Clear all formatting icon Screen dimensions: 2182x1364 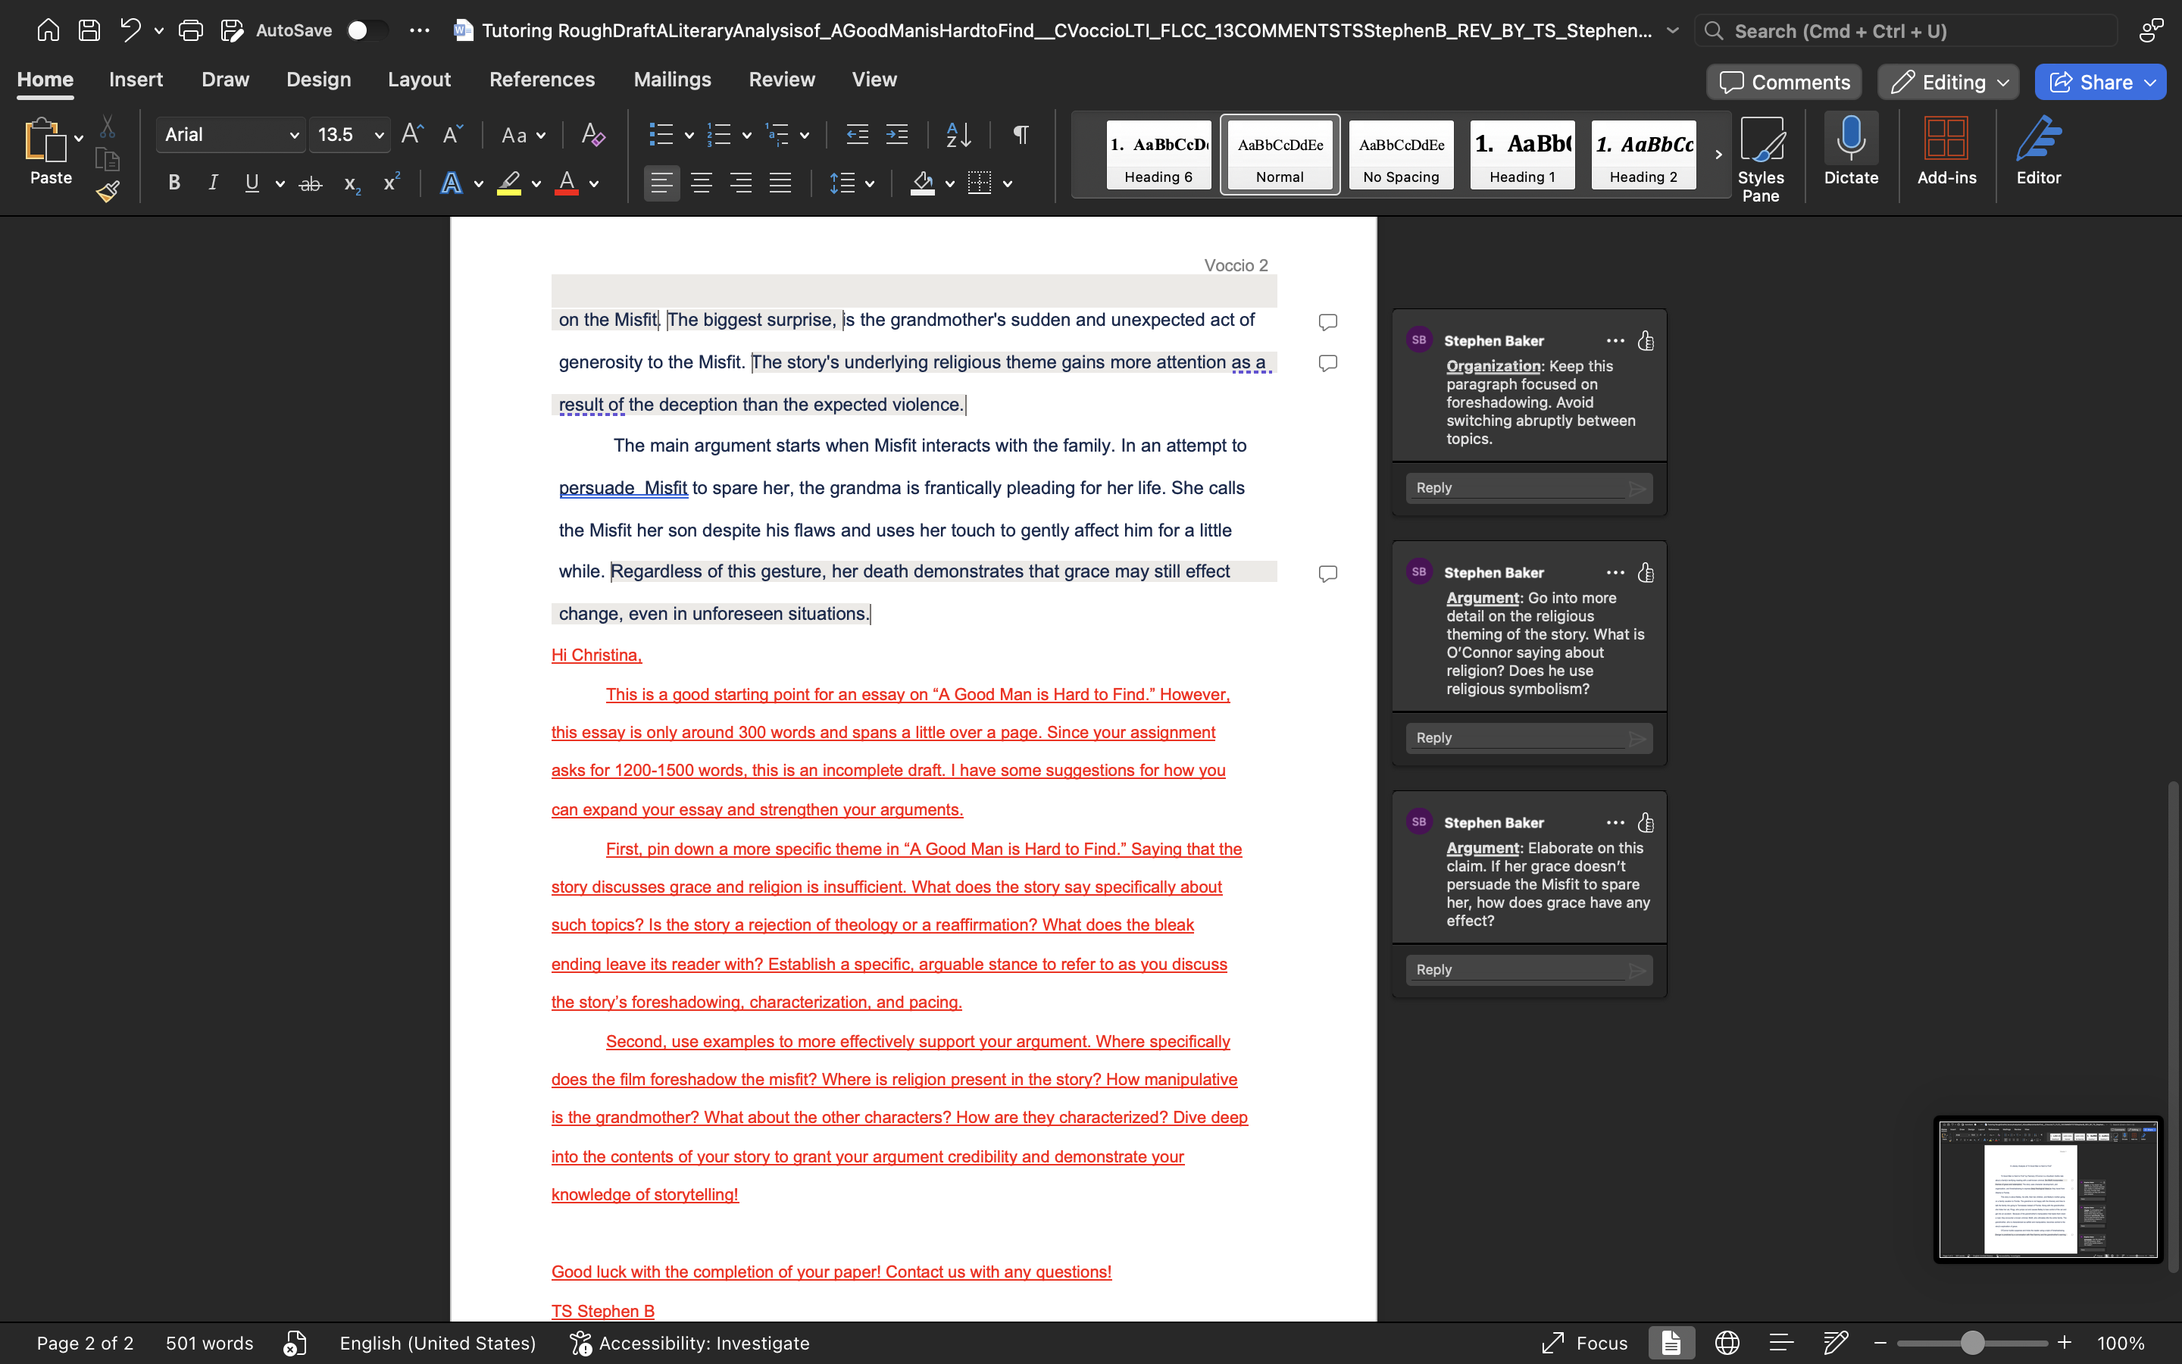pos(592,136)
